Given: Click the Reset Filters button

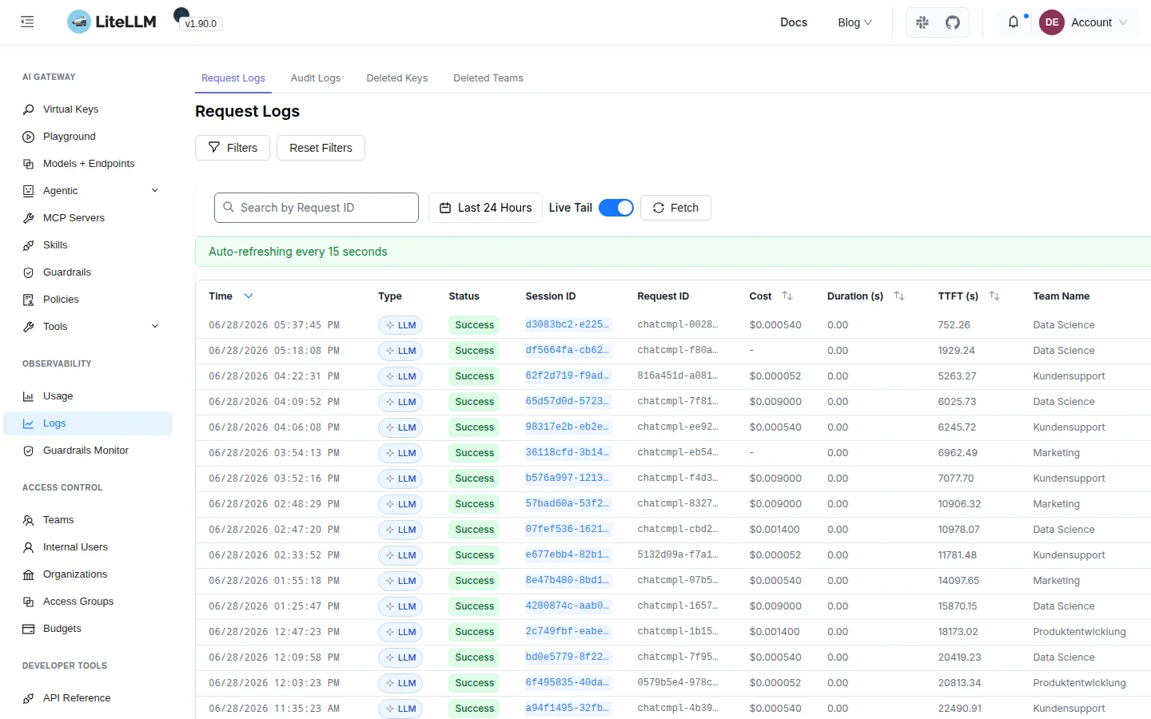Looking at the screenshot, I should [321, 148].
